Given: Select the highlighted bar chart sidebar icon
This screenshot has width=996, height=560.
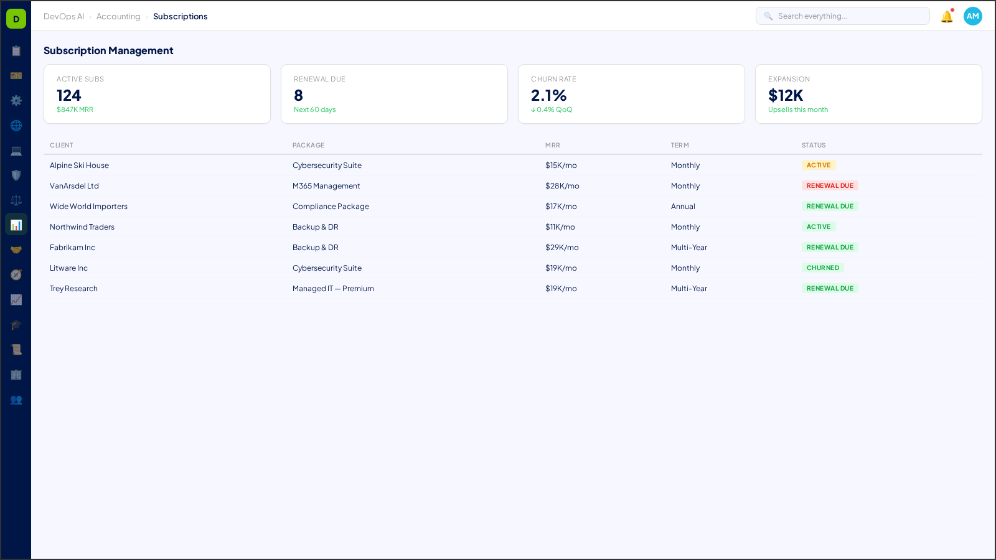Looking at the screenshot, I should point(16,224).
